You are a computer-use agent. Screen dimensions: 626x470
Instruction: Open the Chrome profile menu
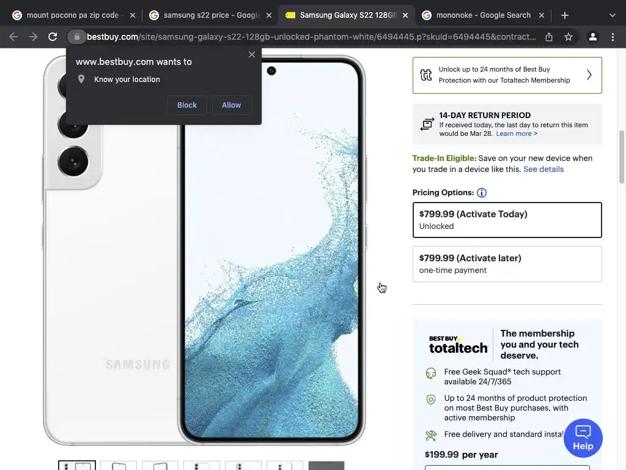click(593, 37)
